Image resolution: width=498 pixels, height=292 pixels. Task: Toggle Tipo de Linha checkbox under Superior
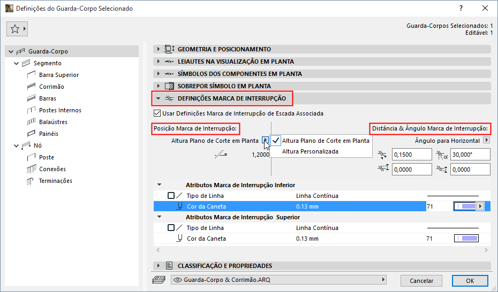coord(171,228)
